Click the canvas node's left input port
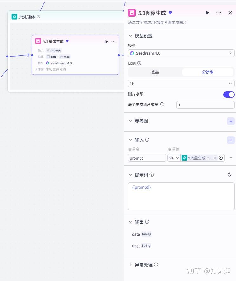 click(x=32, y=55)
